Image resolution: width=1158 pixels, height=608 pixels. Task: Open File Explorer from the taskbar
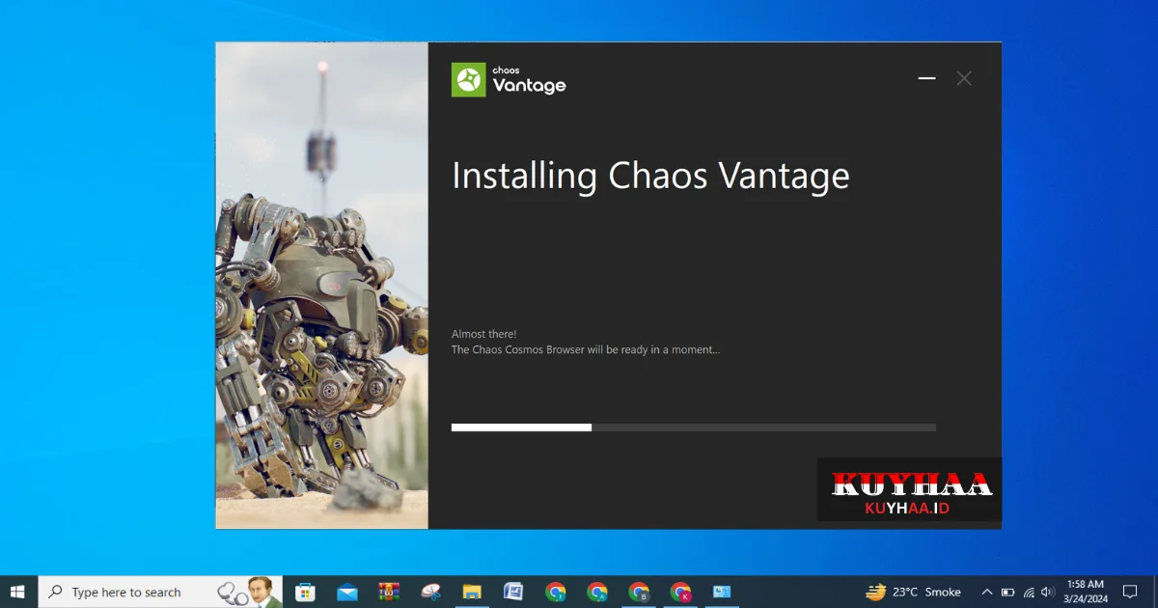[472, 592]
